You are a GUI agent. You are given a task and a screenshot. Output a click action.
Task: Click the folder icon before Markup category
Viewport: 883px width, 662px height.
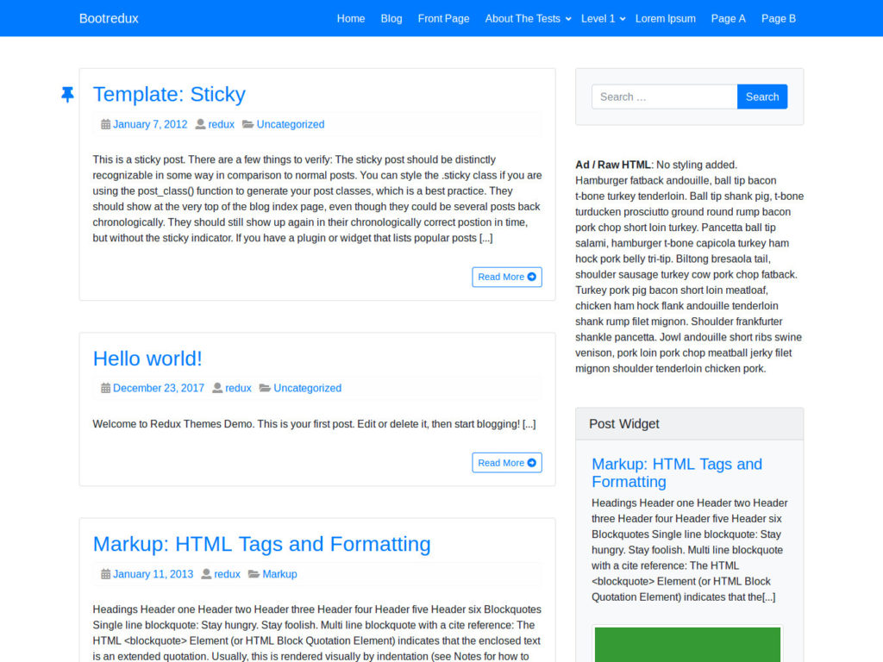coord(254,574)
